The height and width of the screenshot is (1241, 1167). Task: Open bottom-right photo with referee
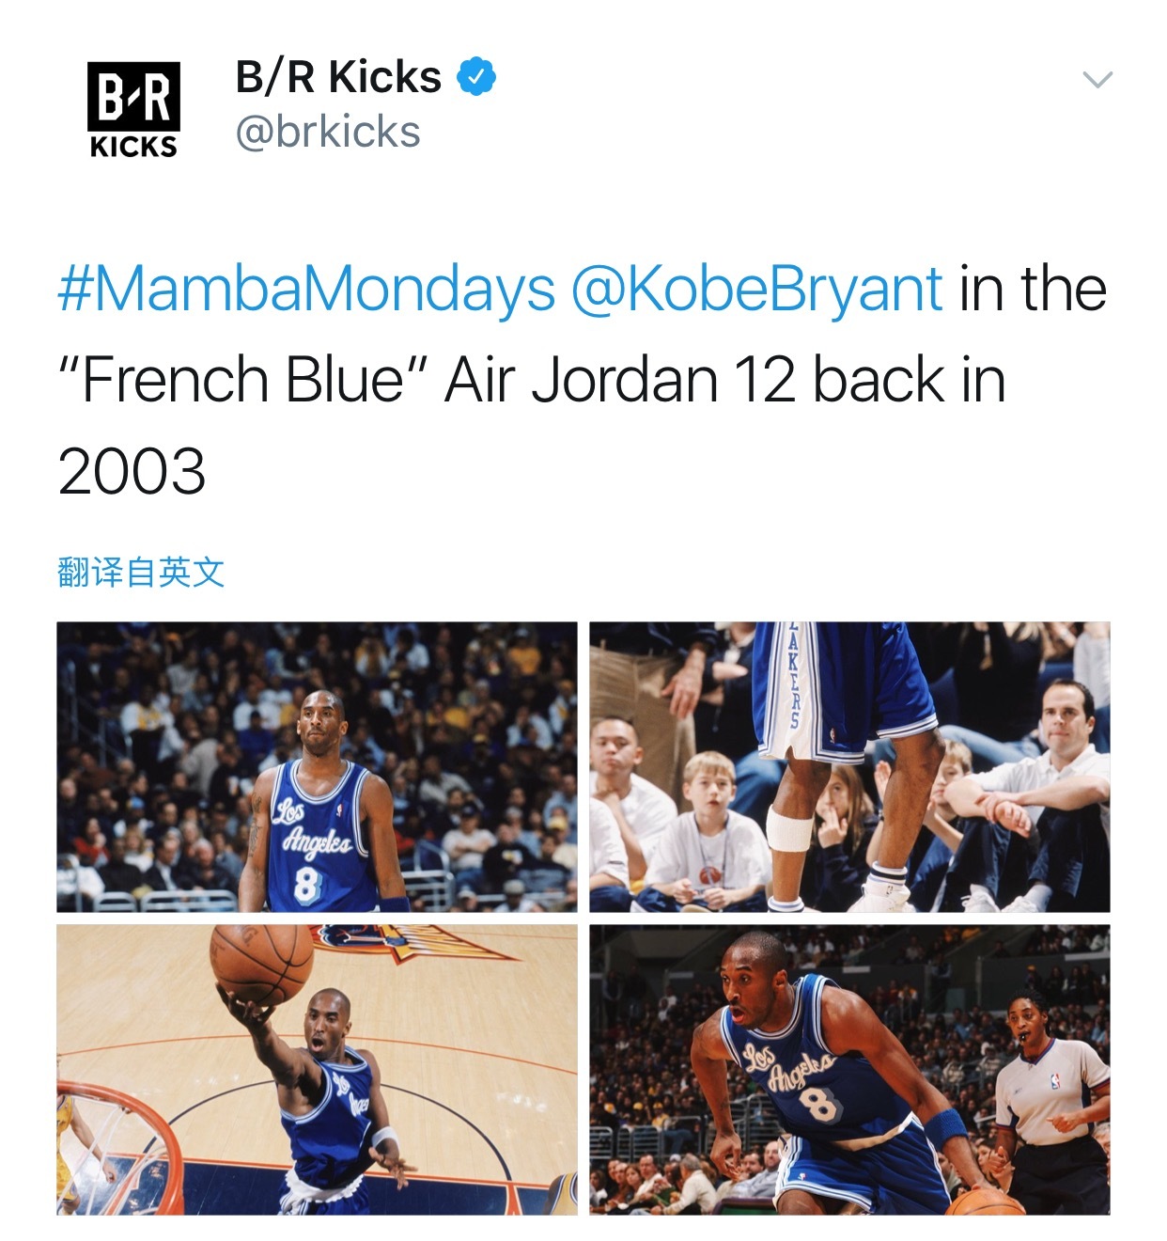coord(849,1070)
